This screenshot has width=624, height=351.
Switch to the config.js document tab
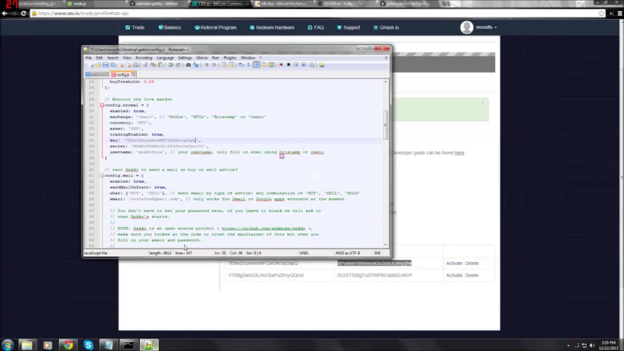(x=122, y=75)
